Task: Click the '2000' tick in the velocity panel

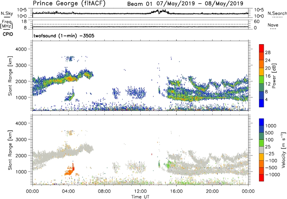Action: 21,156
